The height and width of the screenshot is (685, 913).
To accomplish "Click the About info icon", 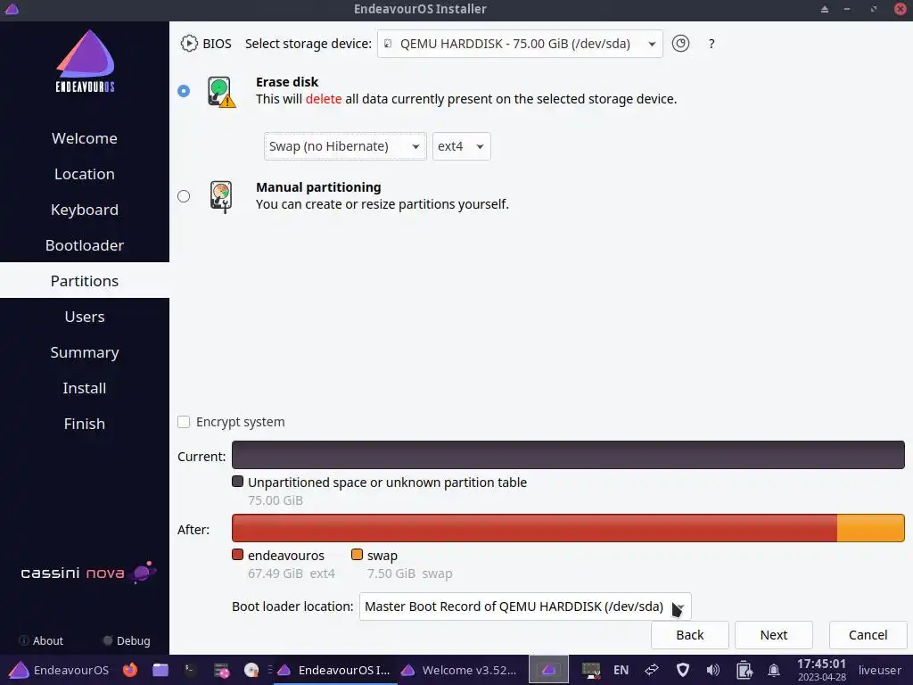I will [x=24, y=640].
